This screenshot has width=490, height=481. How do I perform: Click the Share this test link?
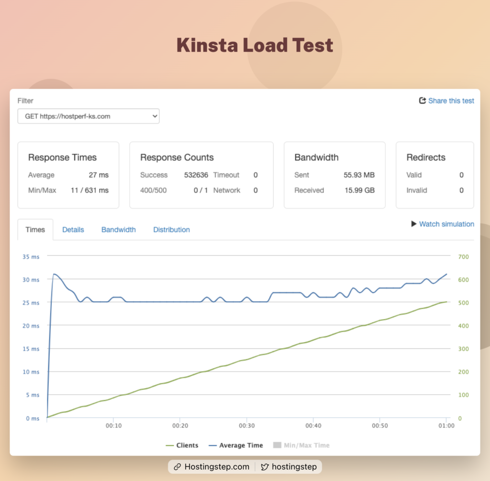click(451, 101)
